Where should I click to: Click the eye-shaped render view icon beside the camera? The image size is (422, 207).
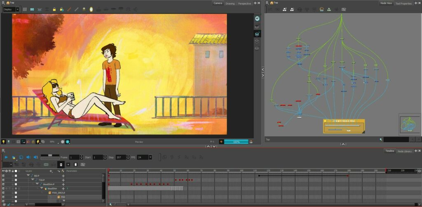pos(257,19)
